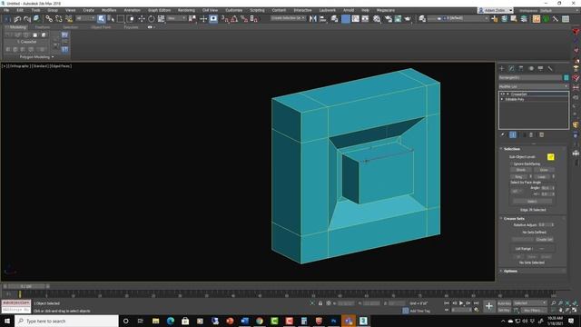The height and width of the screenshot is (327, 581).
Task: Collapse the Selection rollout
Action: (x=511, y=149)
